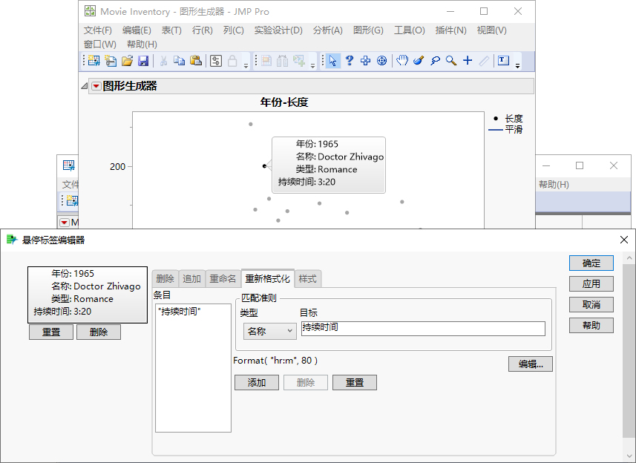Image resolution: width=636 pixels, height=463 pixels.
Task: Click 删除 under the label preview
Action: tap(99, 332)
